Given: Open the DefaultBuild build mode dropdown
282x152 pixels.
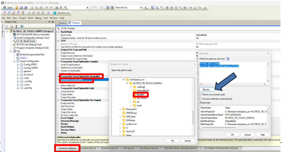Looking at the screenshot, I should [141, 8].
